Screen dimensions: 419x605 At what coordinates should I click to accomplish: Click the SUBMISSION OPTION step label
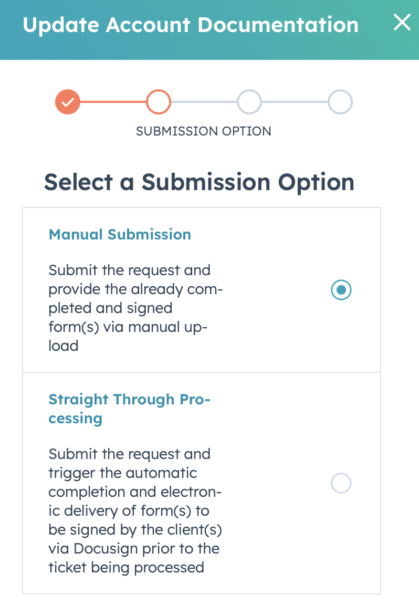203,131
